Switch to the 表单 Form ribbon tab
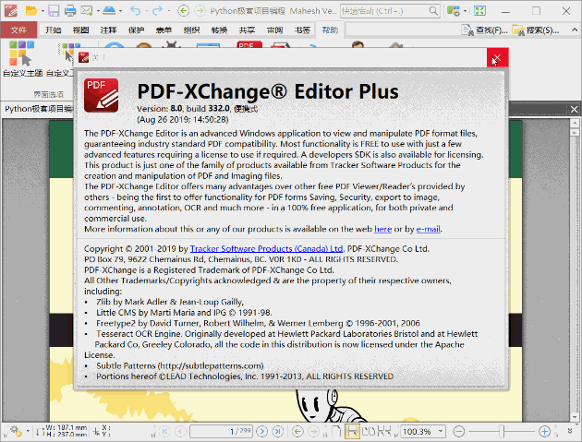582x442 pixels. click(x=164, y=30)
